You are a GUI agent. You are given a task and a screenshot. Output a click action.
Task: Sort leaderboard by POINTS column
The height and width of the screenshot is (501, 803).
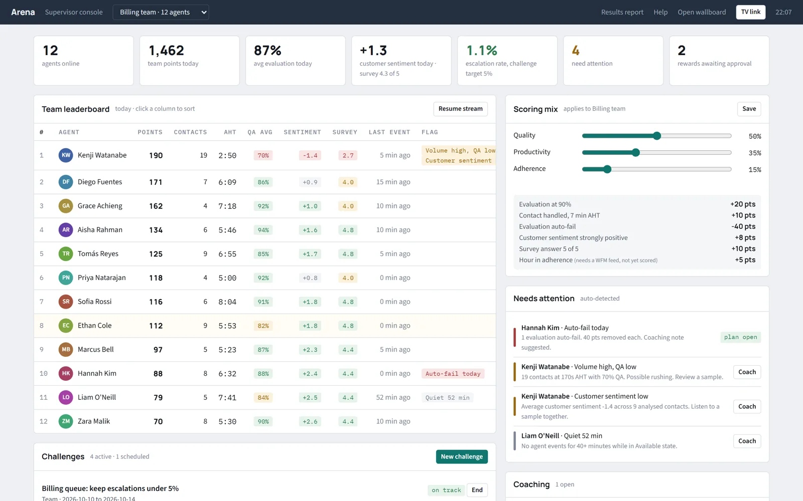tap(150, 132)
